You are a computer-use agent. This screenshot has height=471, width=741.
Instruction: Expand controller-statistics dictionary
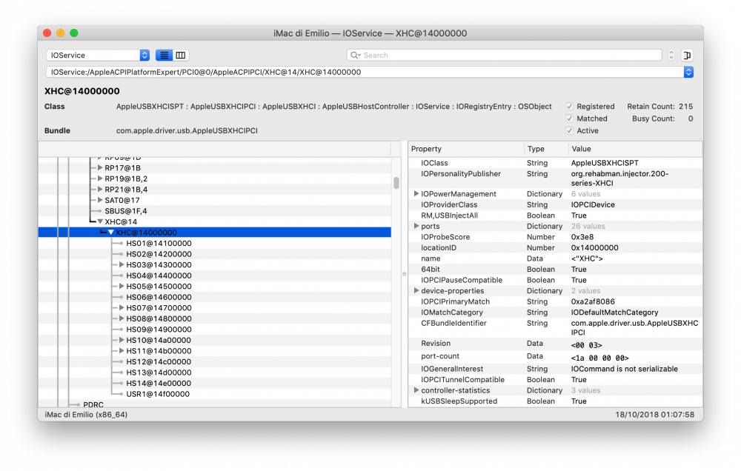(x=416, y=390)
